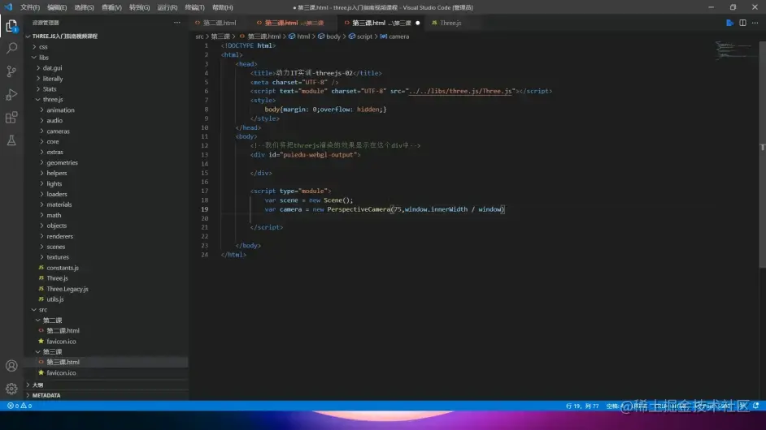Viewport: 766px width, 430px height.
Task: Collapse the THREE.JS入门指南视频课程 root folder
Action: pyautogui.click(x=64, y=36)
